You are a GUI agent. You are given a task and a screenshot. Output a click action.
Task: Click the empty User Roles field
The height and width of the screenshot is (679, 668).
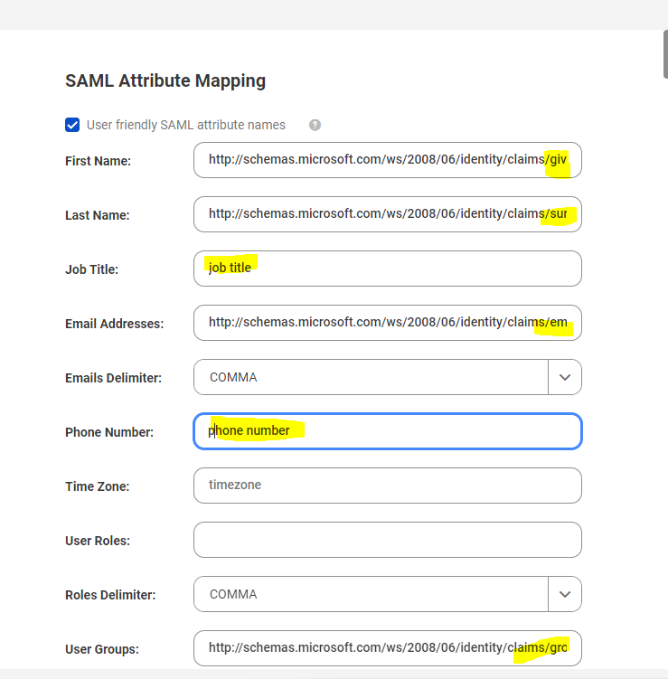(388, 540)
